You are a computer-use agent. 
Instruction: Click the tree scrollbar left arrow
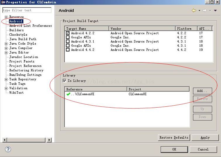coord(5,140)
